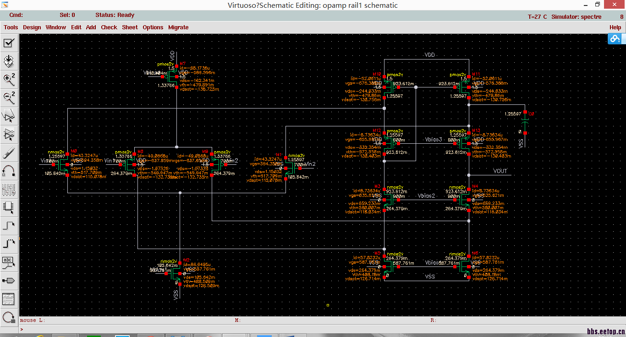Viewport: 626px width, 337px height.
Task: Click the Repeat command icon
Action: pyautogui.click(x=9, y=317)
